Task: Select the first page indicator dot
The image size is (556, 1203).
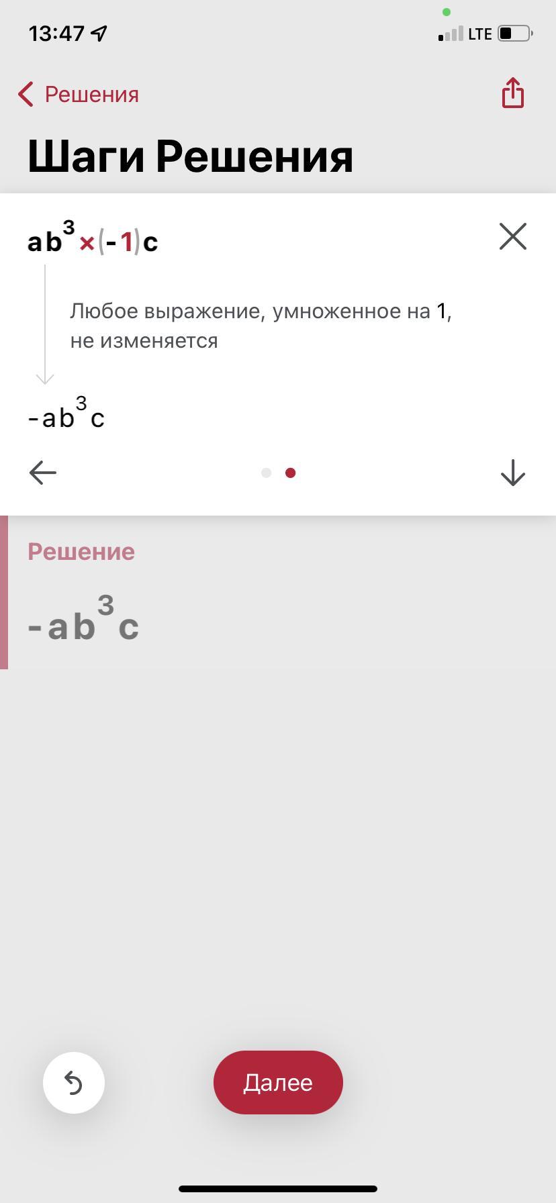Action: click(266, 473)
